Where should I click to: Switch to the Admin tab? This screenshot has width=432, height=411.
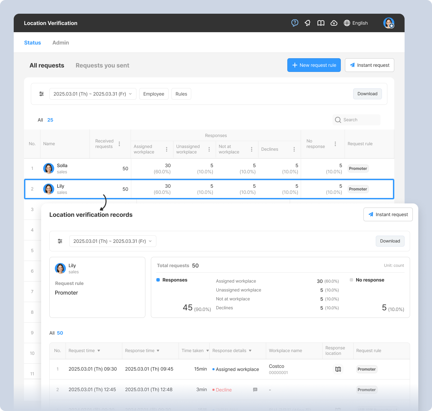[x=60, y=42]
